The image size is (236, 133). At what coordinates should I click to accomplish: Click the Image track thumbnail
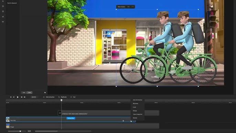(8, 126)
